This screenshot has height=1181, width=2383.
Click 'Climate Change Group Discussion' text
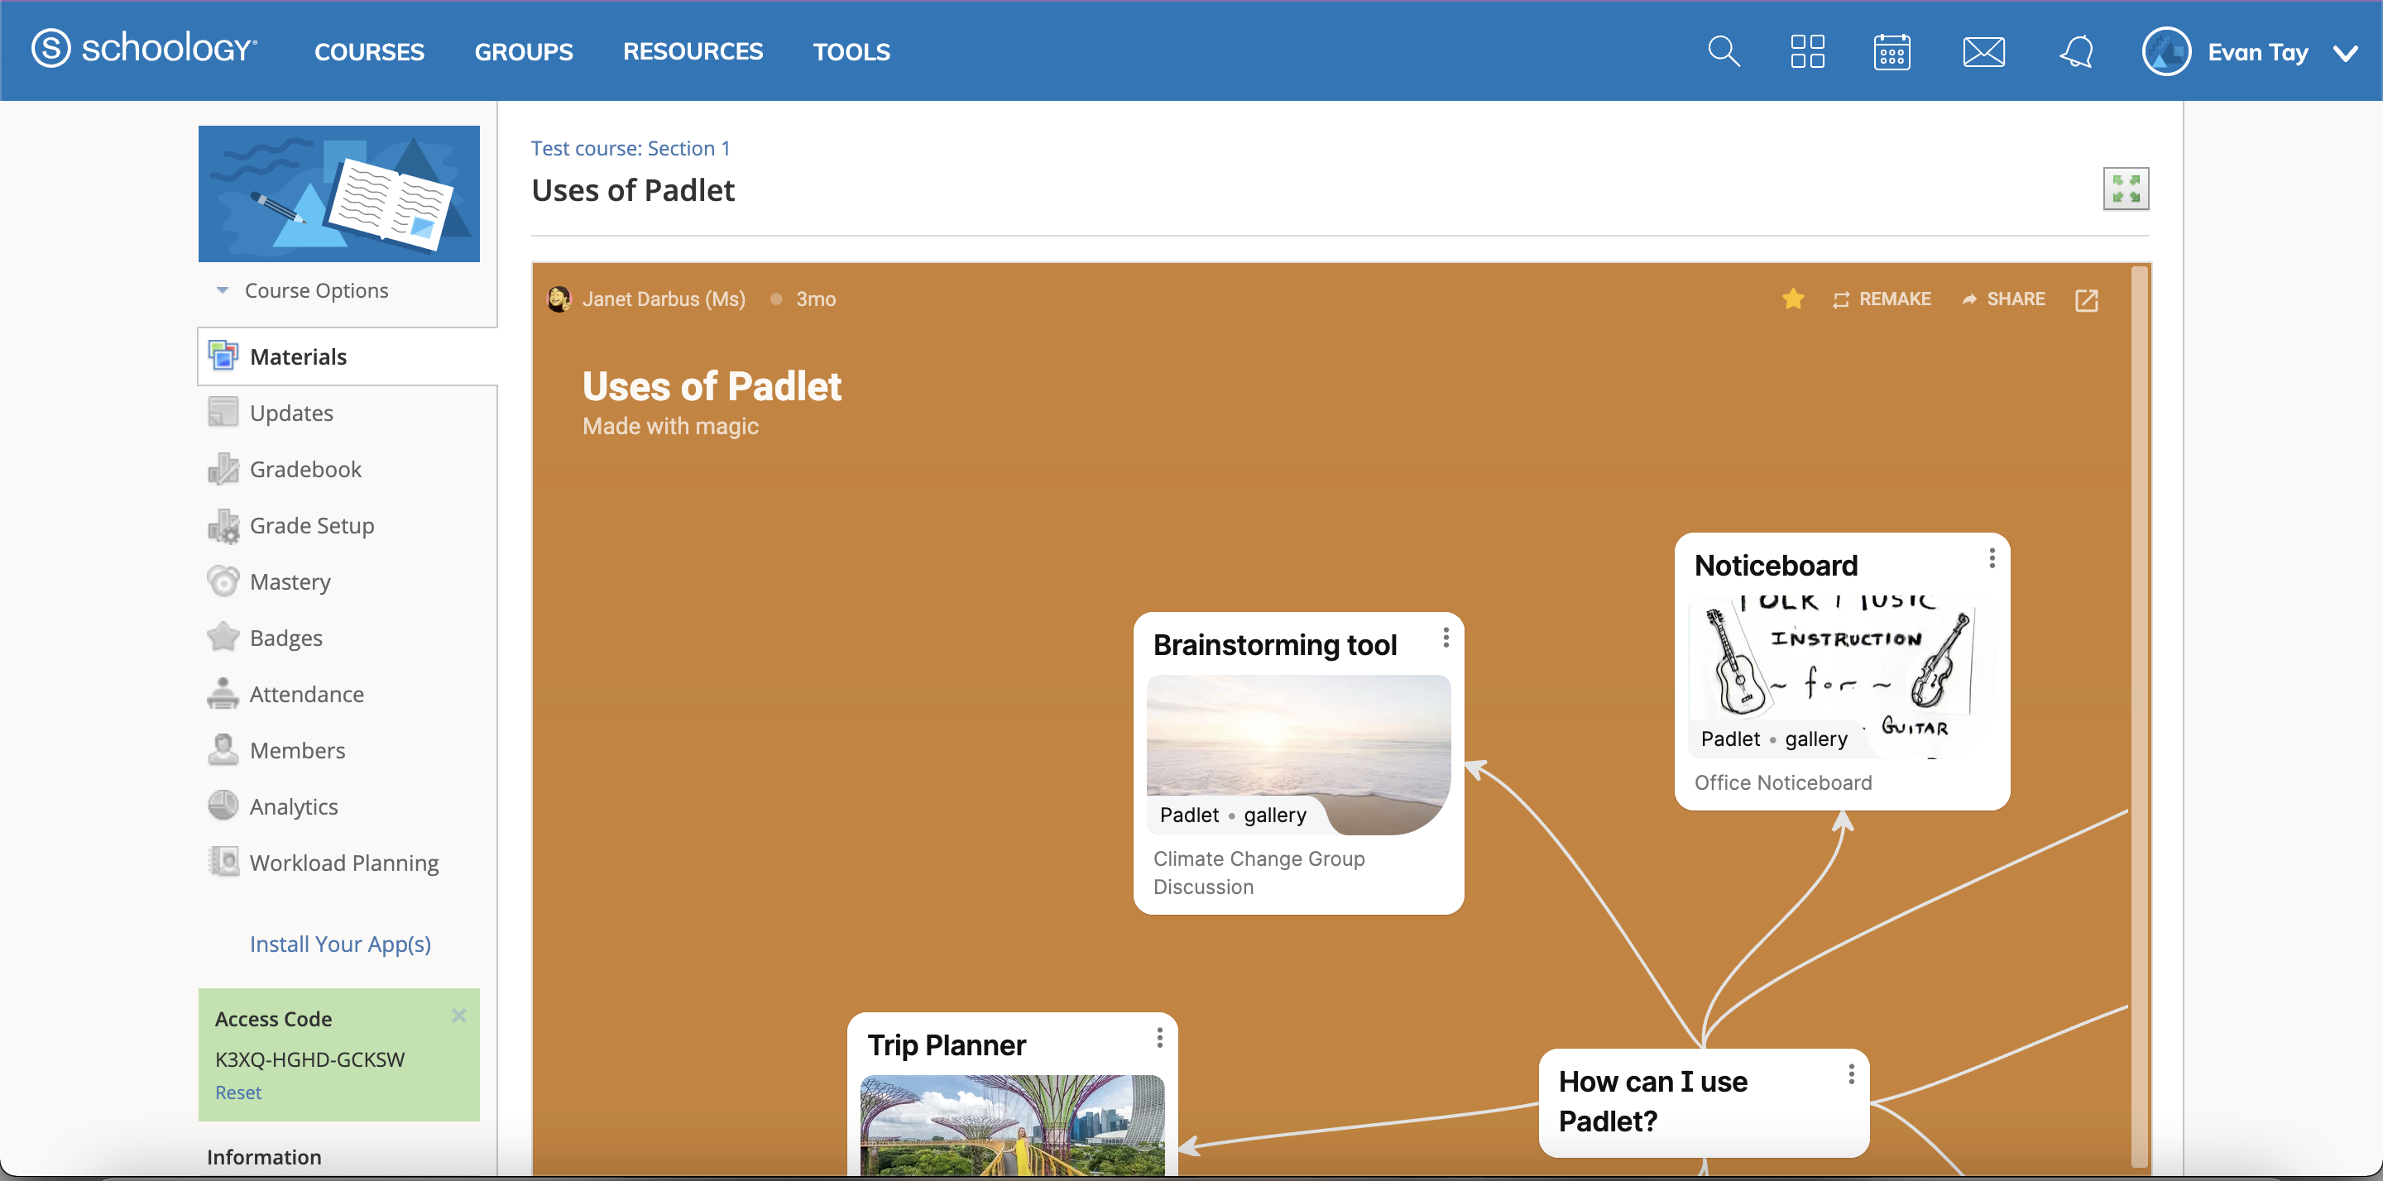[x=1258, y=873]
